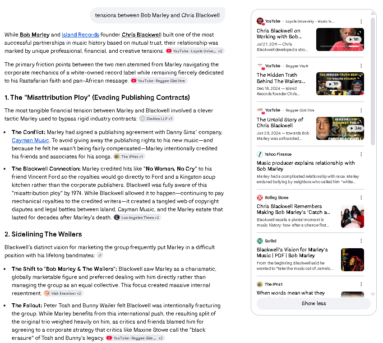The width and height of the screenshot is (383, 343).
Task: Click the bold 'No Woman, No Cry' text
Action: [x=170, y=169]
